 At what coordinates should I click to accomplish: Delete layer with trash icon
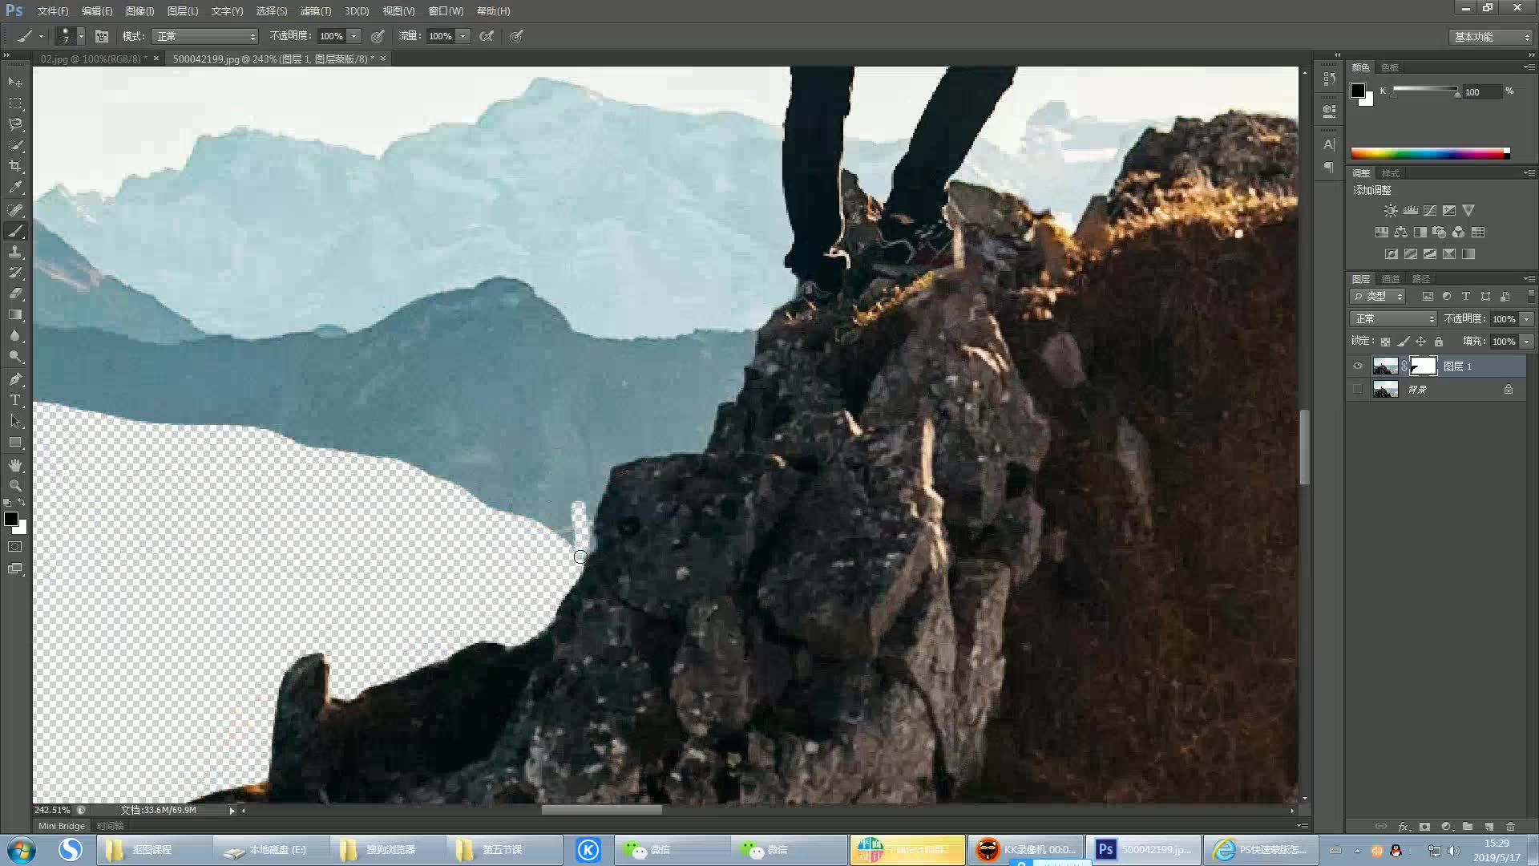point(1511,827)
